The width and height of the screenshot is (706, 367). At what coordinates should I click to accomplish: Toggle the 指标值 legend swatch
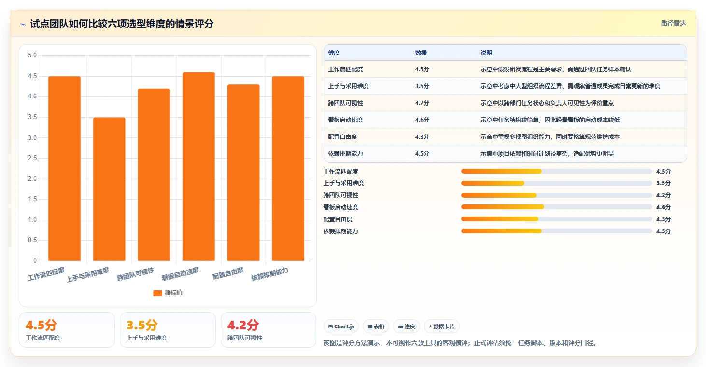[x=157, y=293]
